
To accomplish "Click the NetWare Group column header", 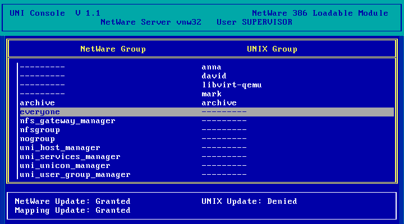I will point(113,49).
